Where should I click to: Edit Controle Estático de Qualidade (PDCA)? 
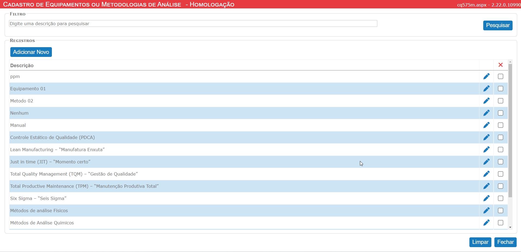487,137
